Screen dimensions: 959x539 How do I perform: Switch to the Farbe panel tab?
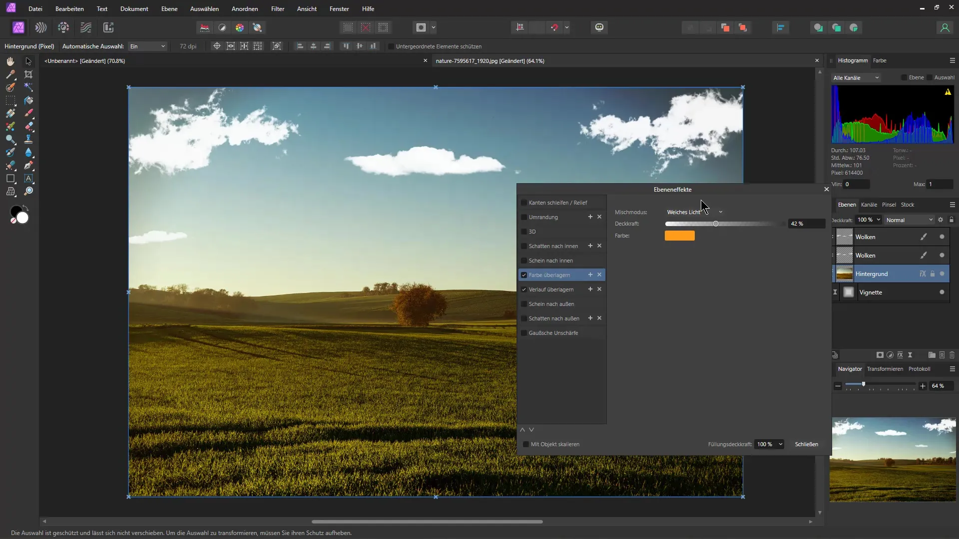point(880,60)
